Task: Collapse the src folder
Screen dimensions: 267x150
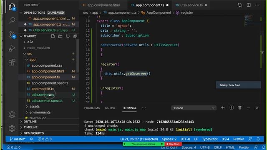Action: [x=25, y=54]
